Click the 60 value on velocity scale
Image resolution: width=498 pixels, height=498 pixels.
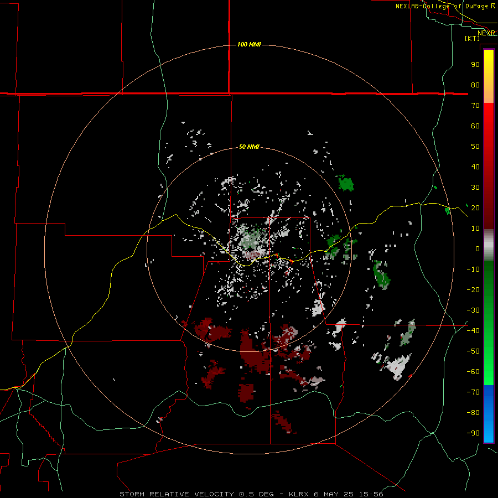coord(475,126)
